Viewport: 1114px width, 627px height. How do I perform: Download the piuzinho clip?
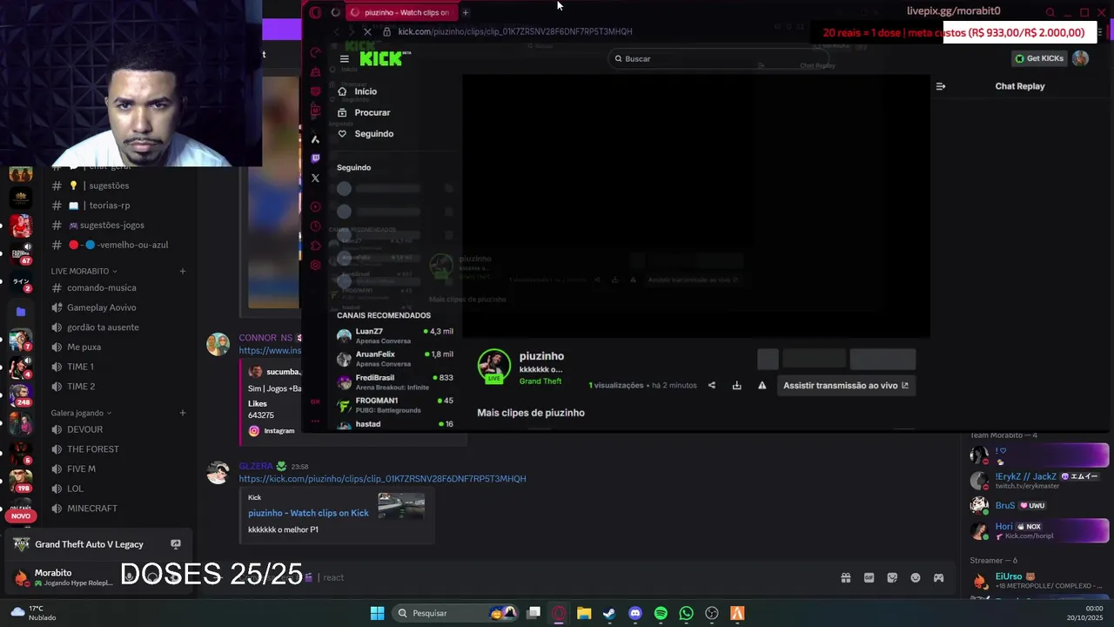tap(736, 386)
